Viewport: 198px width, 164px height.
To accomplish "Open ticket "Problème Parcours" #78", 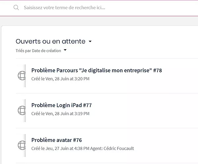I will pos(96,70).
